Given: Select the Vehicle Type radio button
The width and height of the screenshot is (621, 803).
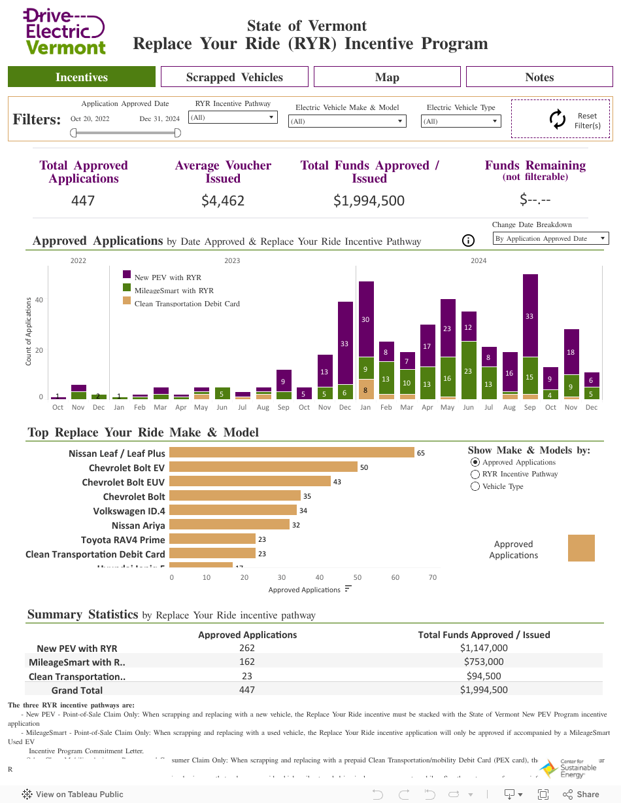Looking at the screenshot, I should [x=475, y=486].
